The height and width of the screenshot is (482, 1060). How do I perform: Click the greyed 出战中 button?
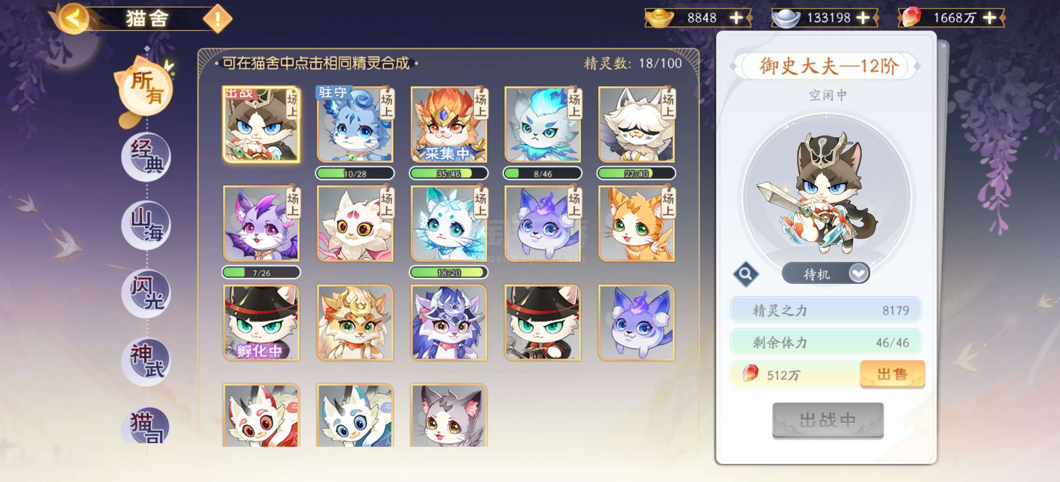click(828, 420)
